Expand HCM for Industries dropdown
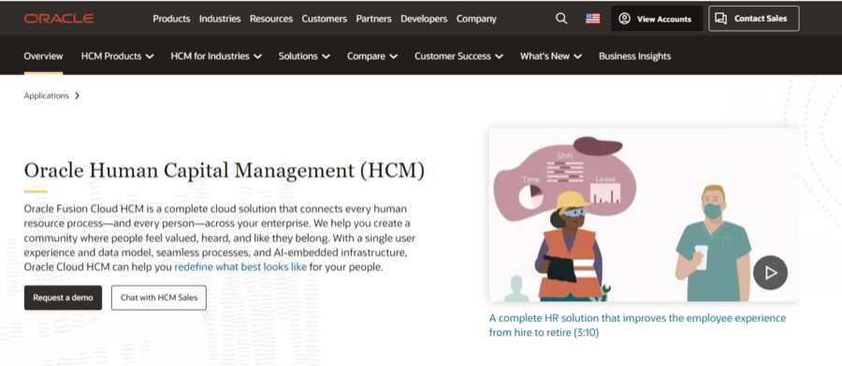The height and width of the screenshot is (366, 842). point(216,56)
